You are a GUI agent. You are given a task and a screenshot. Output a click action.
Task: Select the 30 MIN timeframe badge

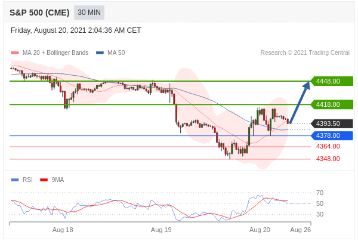(89, 12)
